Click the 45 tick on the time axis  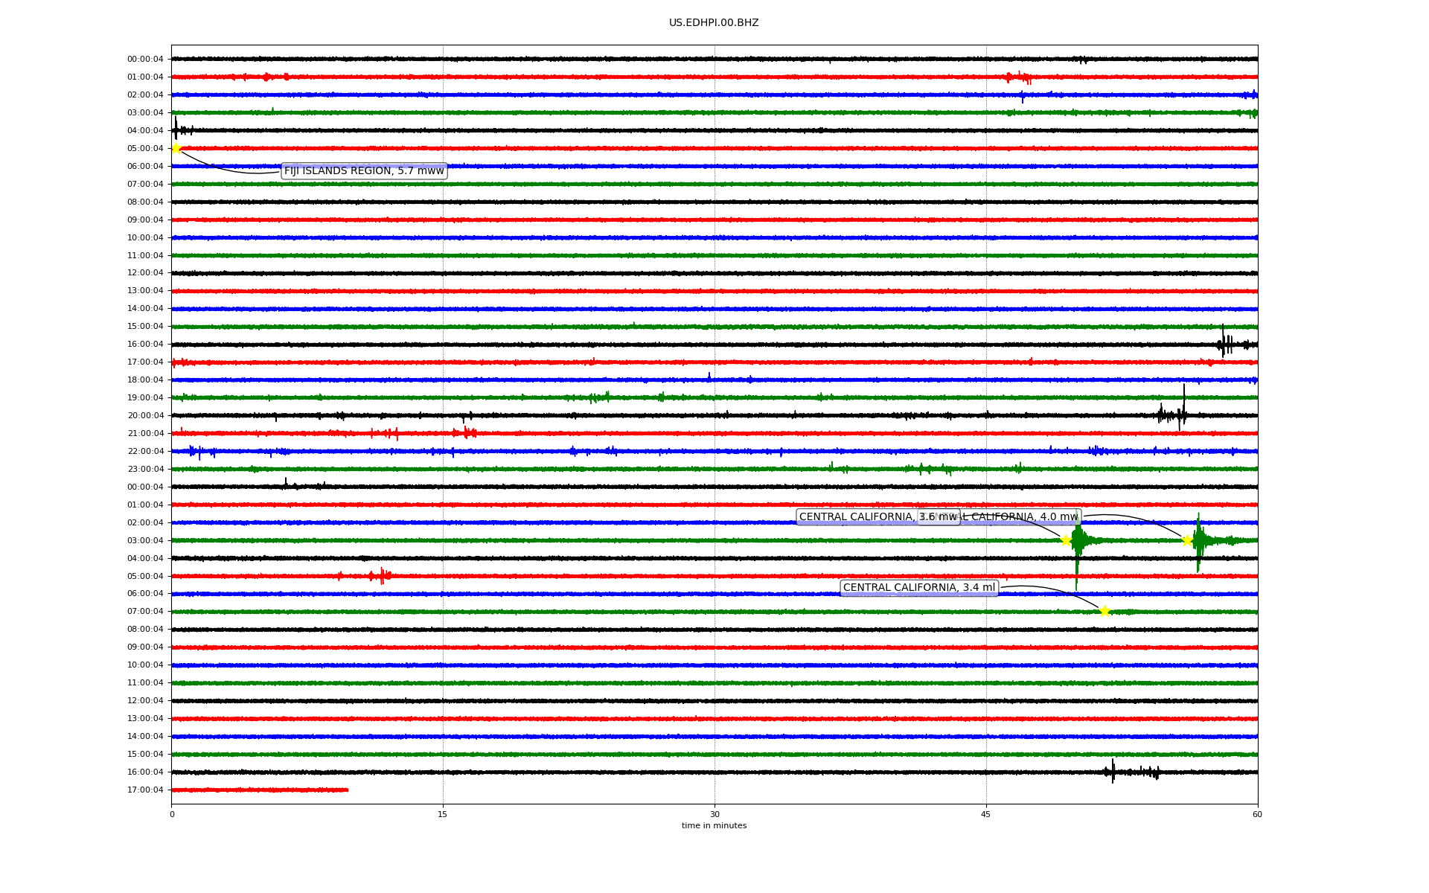pos(986,814)
